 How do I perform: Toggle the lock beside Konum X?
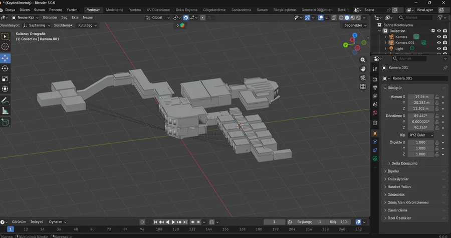pos(437,96)
